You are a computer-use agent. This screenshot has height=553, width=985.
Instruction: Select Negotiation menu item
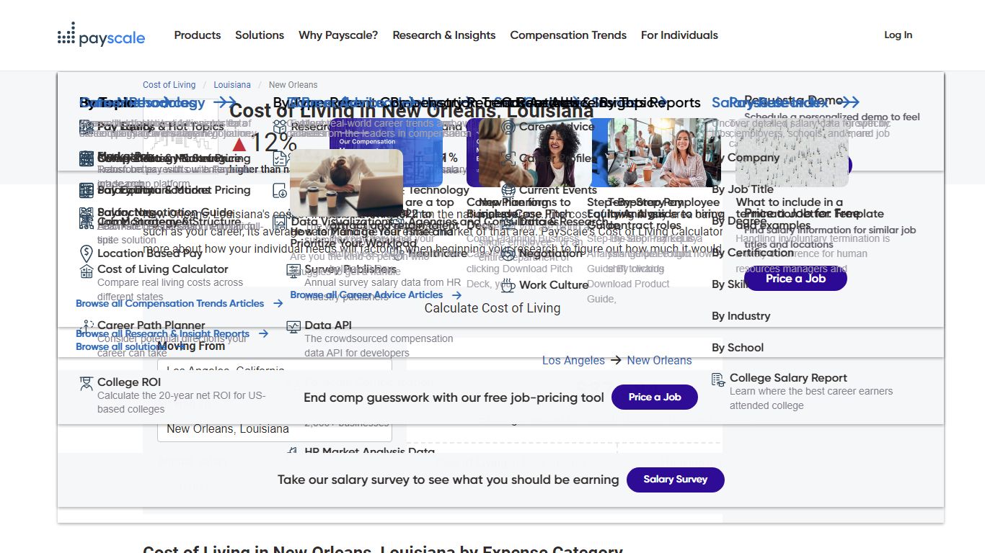click(551, 253)
